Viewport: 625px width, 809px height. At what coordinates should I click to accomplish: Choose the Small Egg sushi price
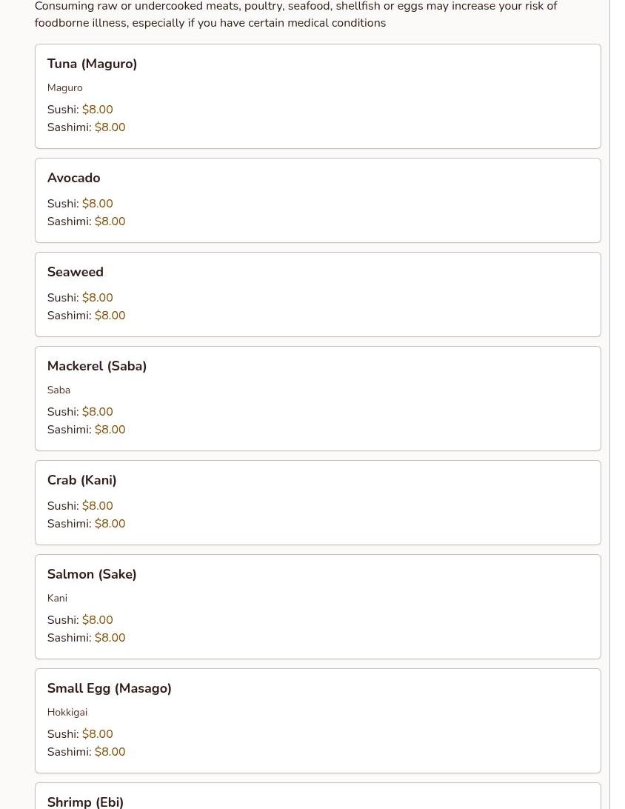(97, 734)
